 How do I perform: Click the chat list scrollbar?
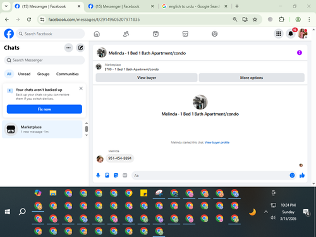pos(87,129)
